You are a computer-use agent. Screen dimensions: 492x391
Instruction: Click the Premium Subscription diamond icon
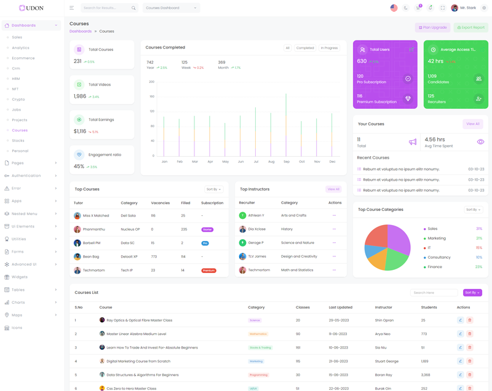click(408, 98)
